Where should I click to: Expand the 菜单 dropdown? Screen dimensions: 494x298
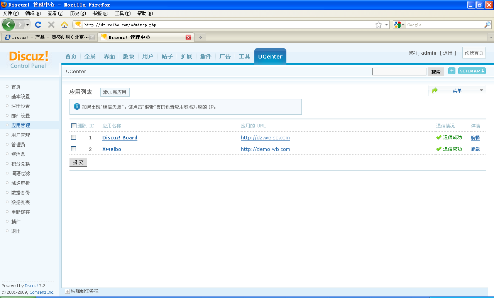[x=457, y=90]
